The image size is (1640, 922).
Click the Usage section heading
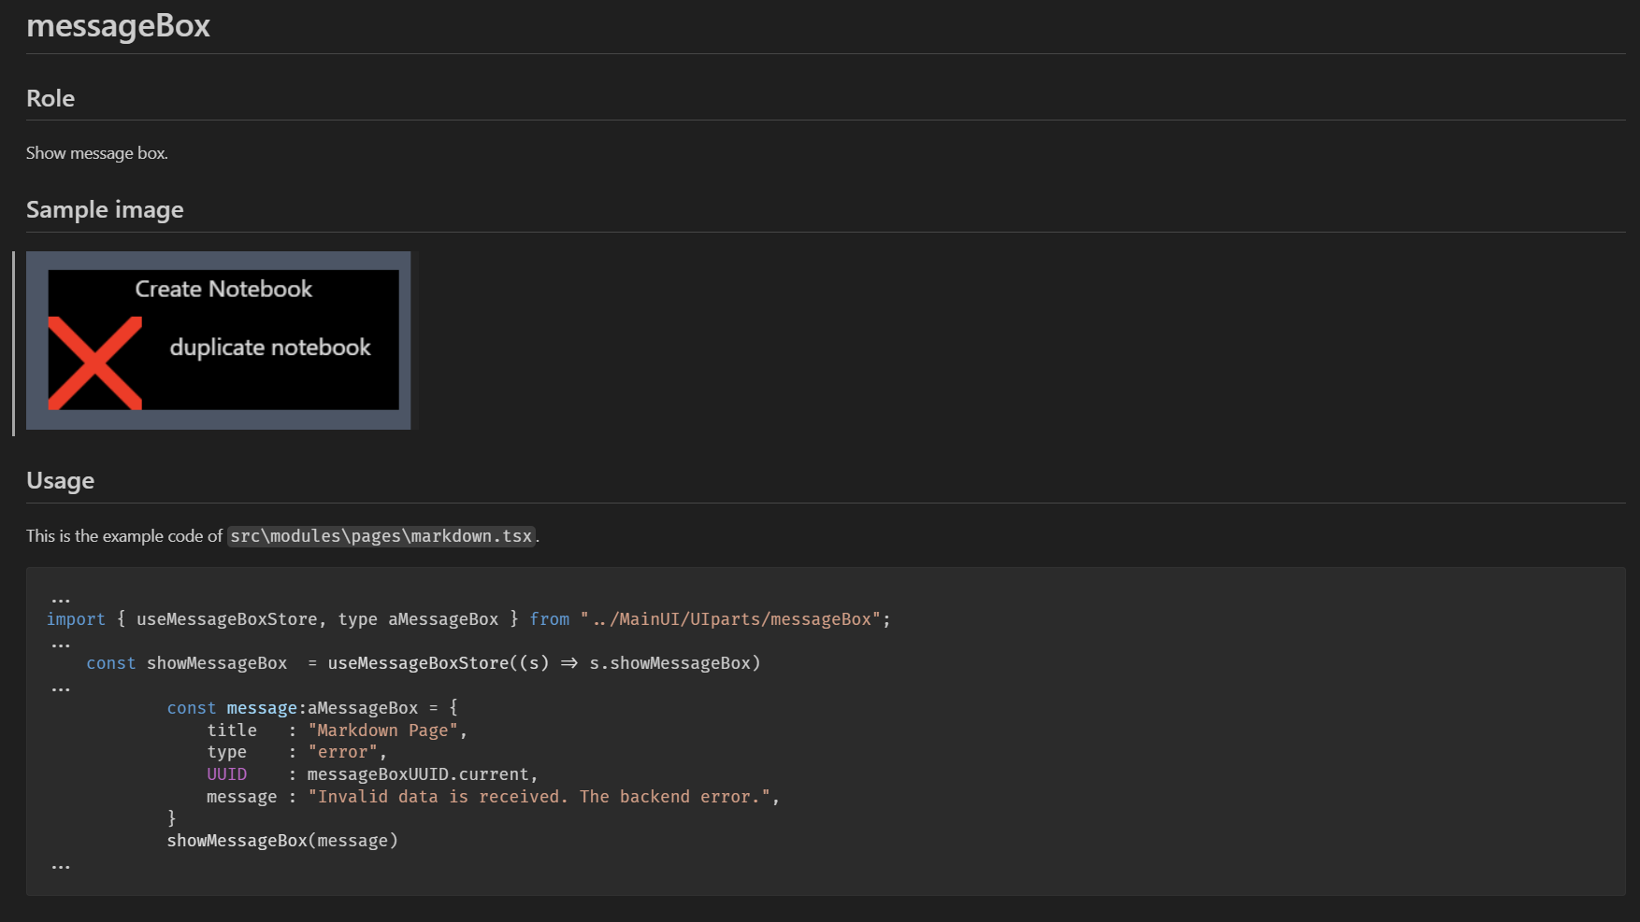point(60,481)
